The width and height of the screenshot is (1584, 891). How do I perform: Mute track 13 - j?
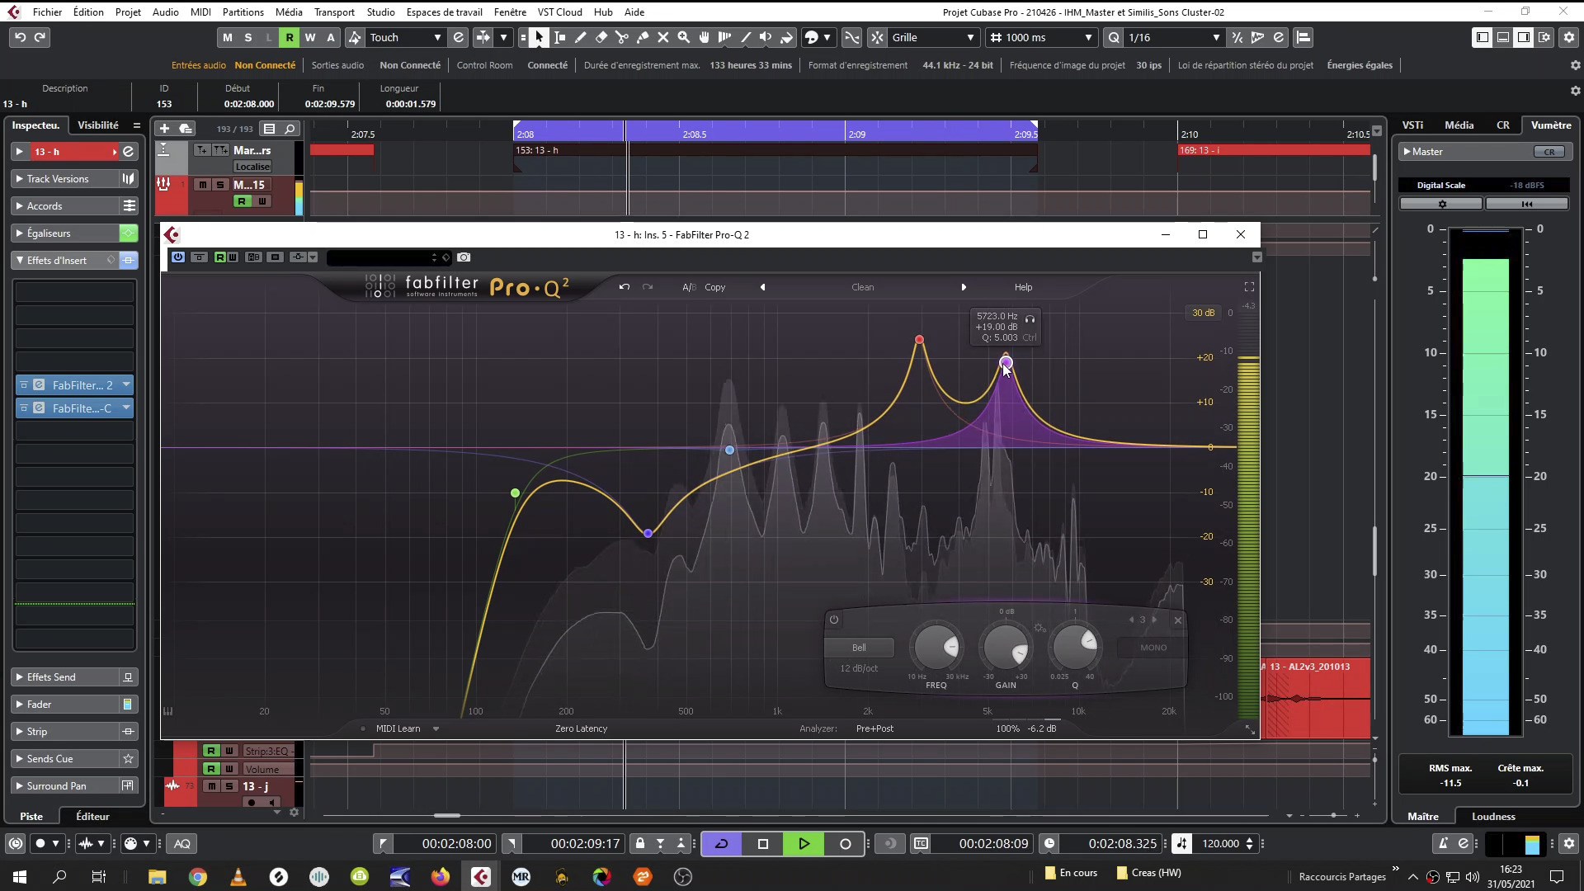coord(212,786)
